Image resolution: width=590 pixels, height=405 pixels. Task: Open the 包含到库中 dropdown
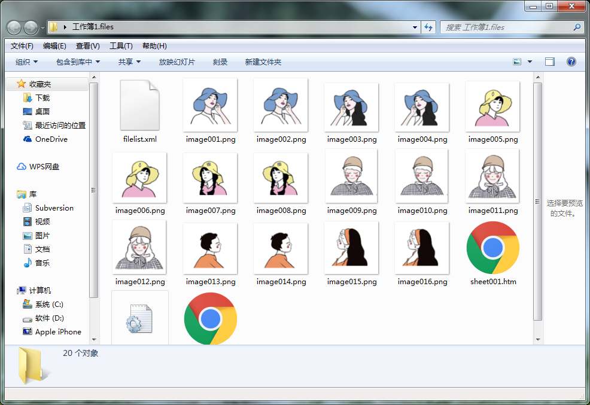click(78, 62)
